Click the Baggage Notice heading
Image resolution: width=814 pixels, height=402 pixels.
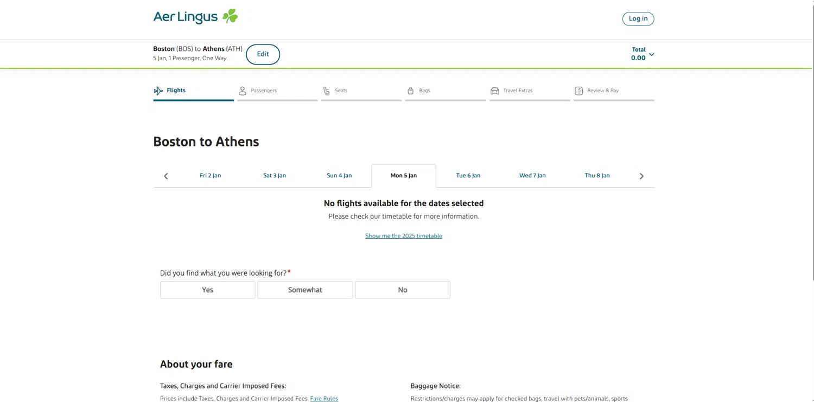click(436, 386)
